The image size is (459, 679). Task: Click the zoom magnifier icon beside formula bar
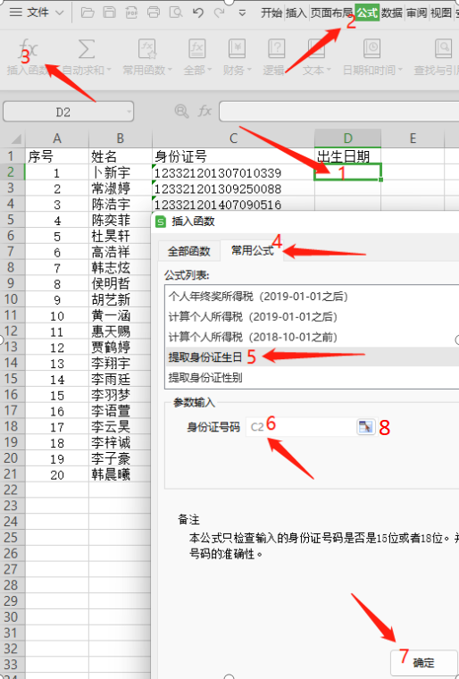tap(181, 112)
